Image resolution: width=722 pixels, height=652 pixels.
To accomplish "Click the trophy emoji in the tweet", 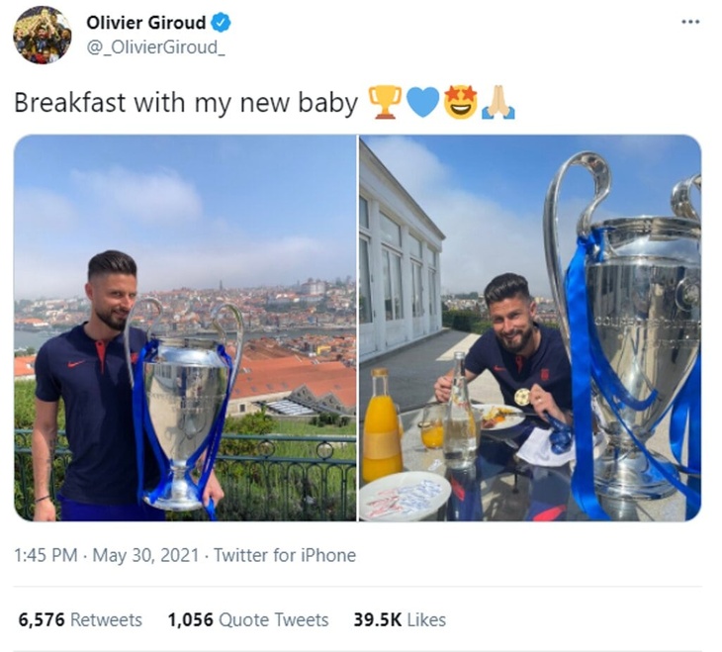I will [385, 102].
